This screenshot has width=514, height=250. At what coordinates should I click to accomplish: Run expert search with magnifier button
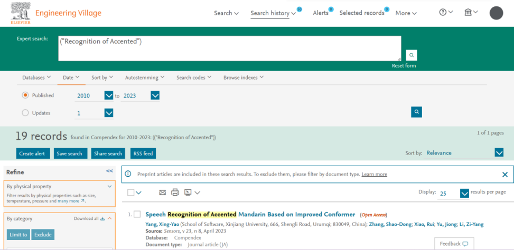tap(412, 55)
